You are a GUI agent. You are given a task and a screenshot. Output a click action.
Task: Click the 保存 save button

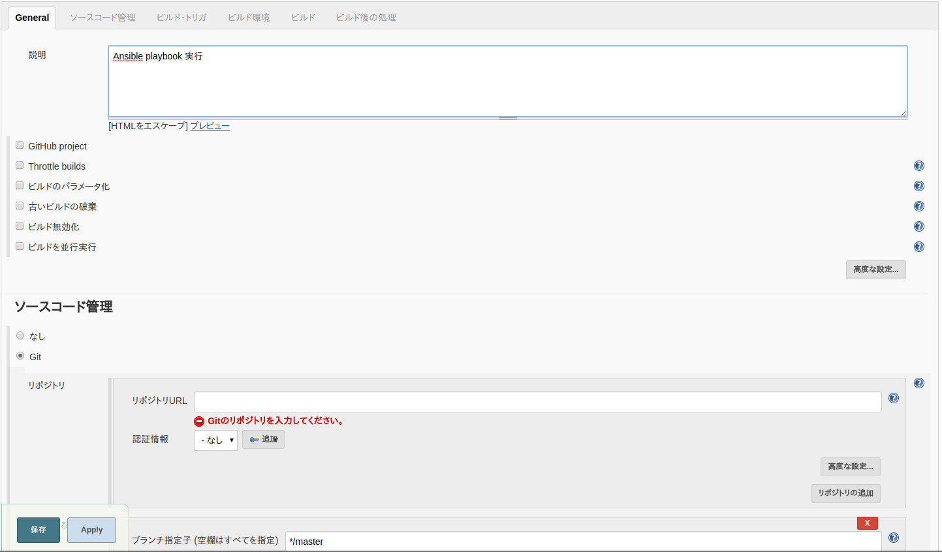click(39, 530)
